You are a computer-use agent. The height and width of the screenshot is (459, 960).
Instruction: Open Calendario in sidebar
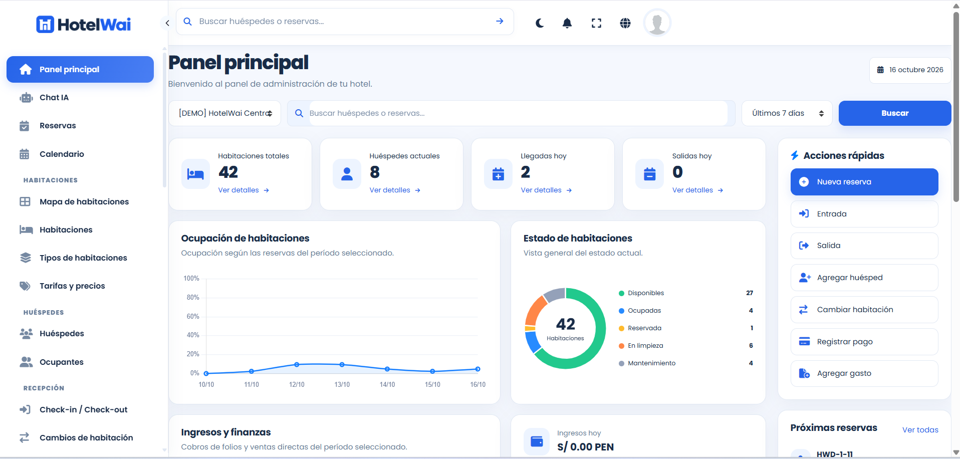(80, 154)
